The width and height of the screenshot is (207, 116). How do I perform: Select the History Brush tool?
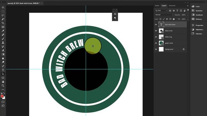[x=3, y=46]
